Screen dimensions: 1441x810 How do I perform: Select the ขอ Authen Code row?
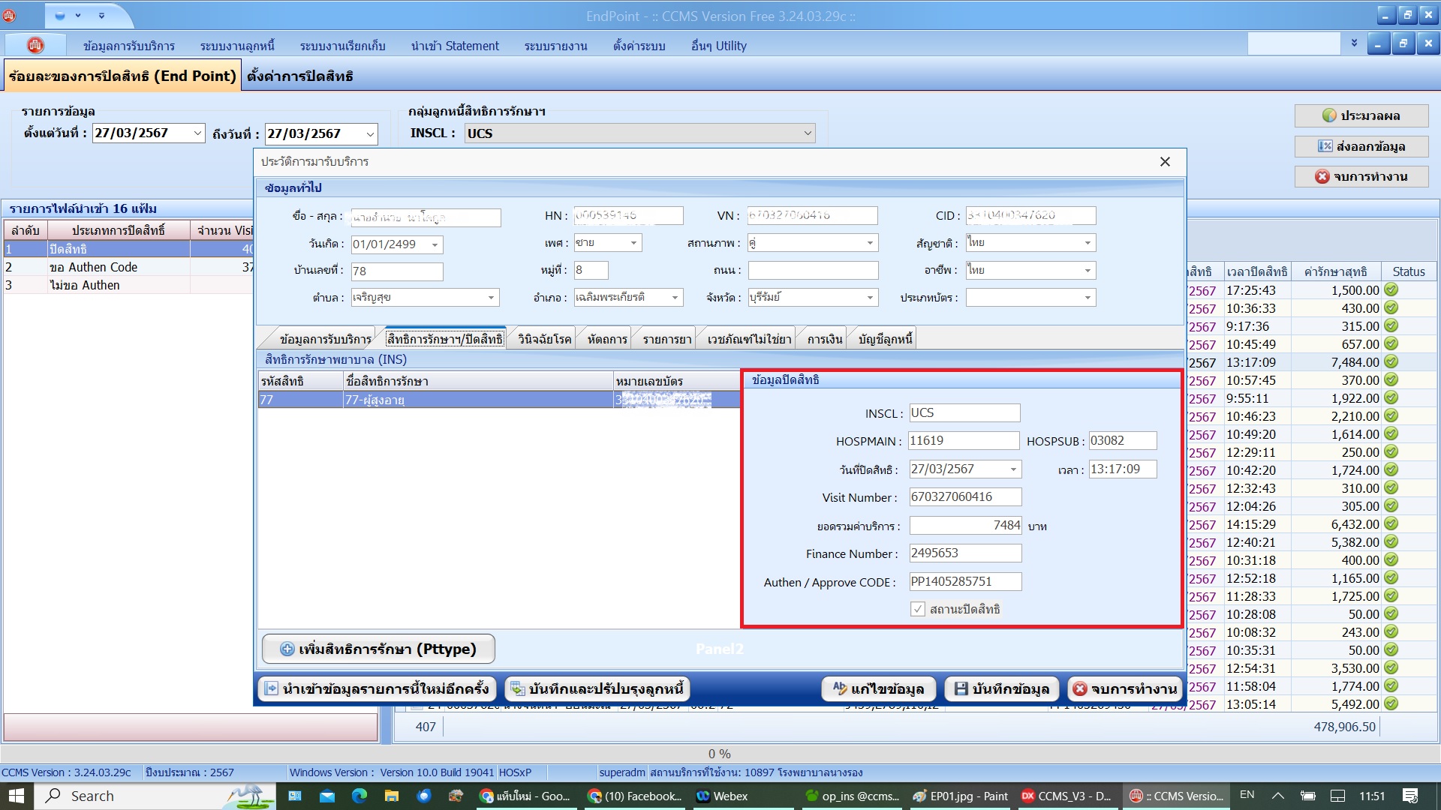pyautogui.click(x=128, y=267)
